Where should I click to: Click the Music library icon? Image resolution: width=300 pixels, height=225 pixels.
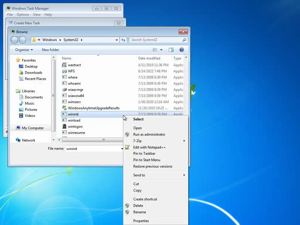pos(21,103)
